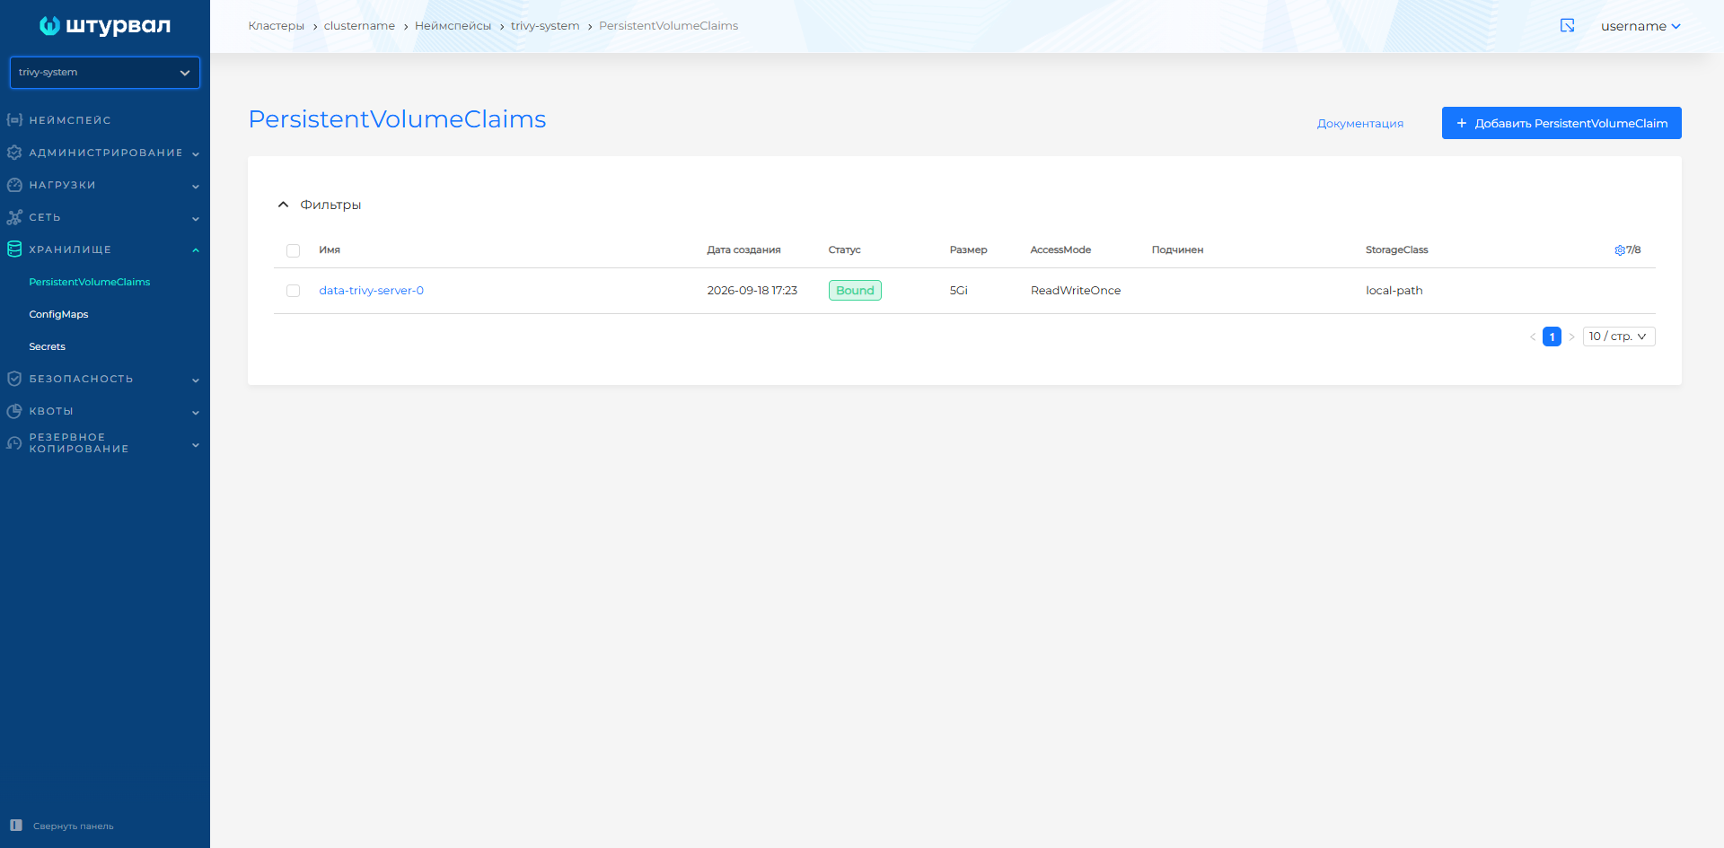Open the trivy-system namespace dropdown
The image size is (1724, 848).
coord(105,73)
